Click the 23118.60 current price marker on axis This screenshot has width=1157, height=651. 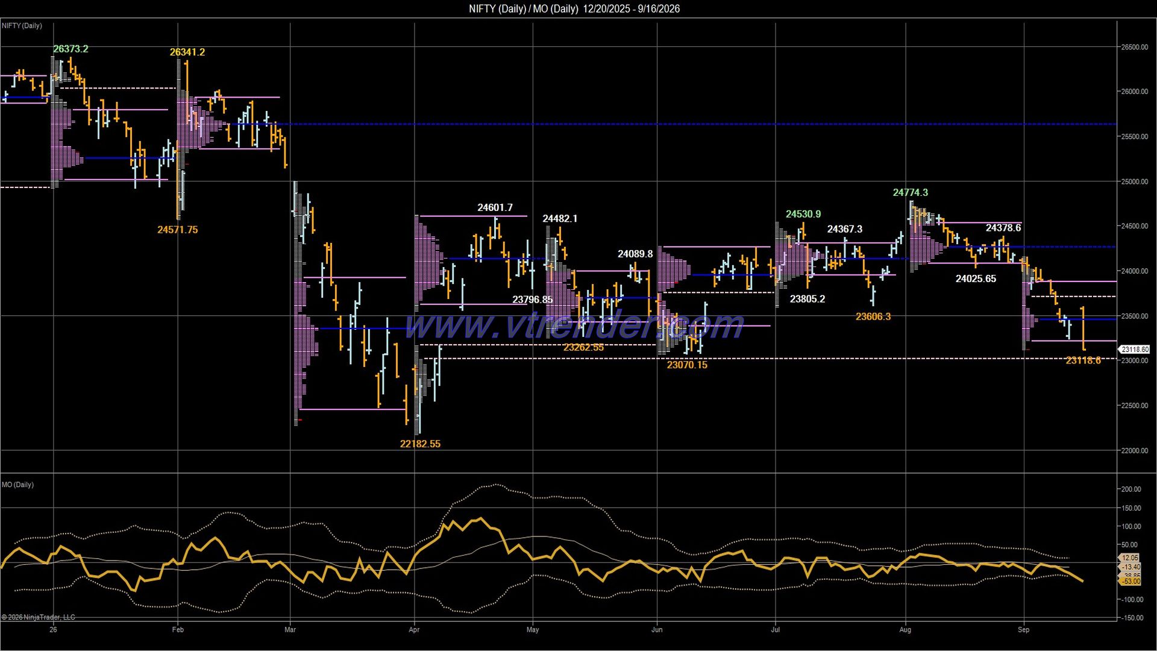tap(1135, 350)
